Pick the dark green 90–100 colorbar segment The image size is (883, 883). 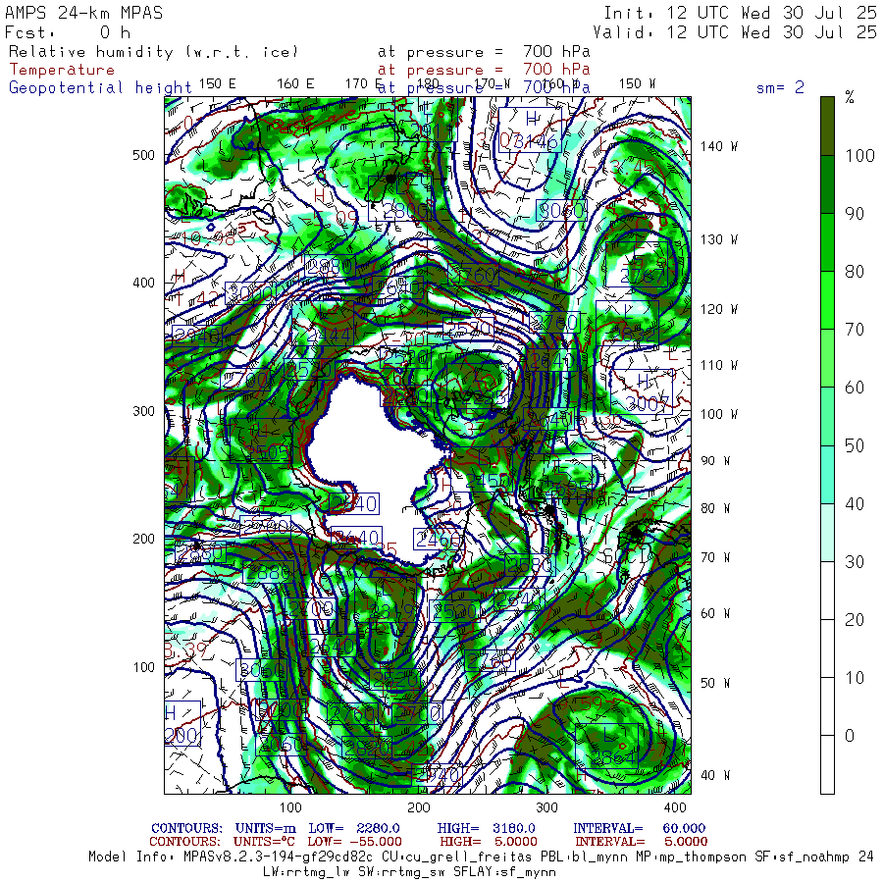click(x=827, y=184)
